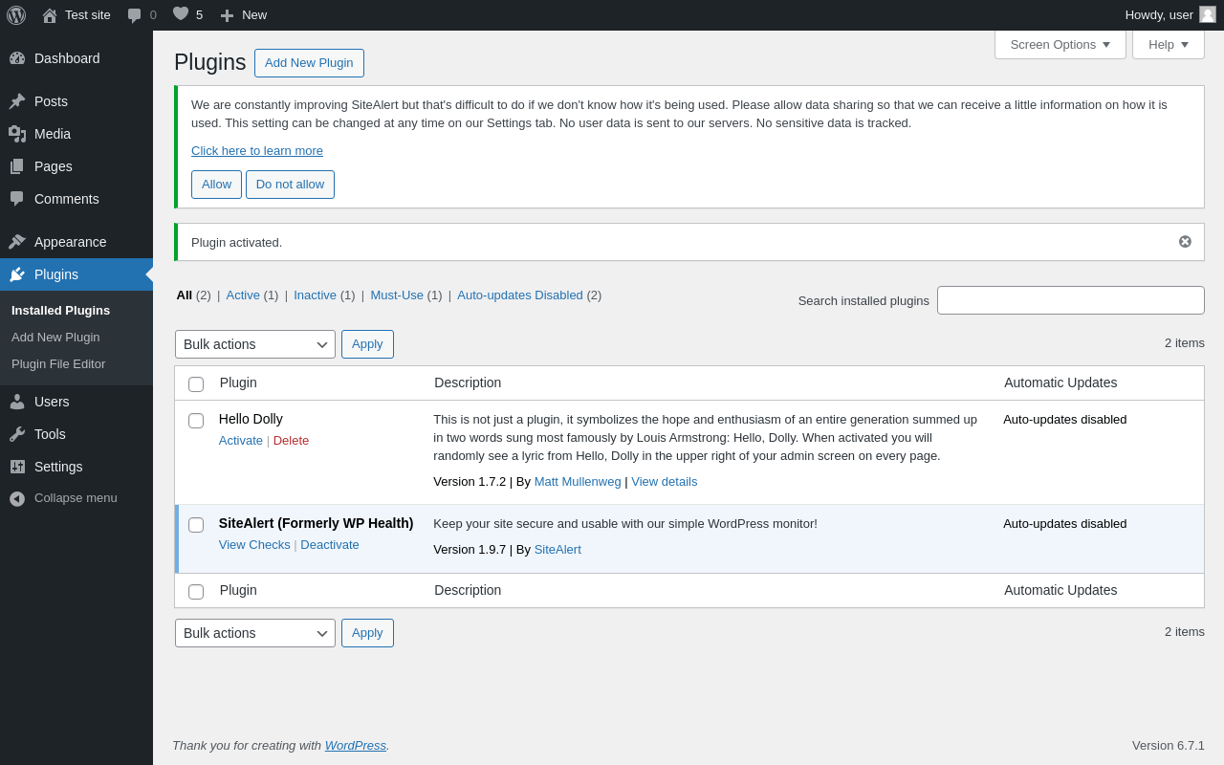Click the Posts pushpin icon
The height and width of the screenshot is (765, 1224).
coord(17,101)
